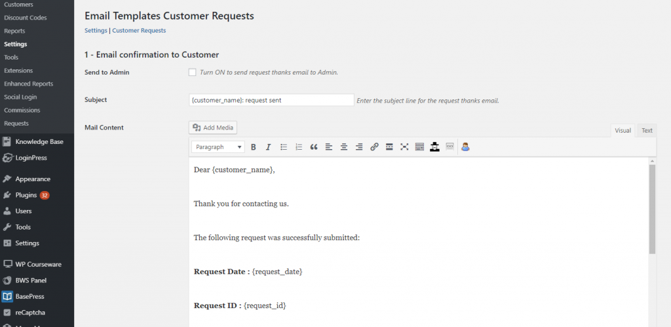Image resolution: width=671 pixels, height=327 pixels.
Task: Click the editor scrollbar up arrow
Action: 652,161
